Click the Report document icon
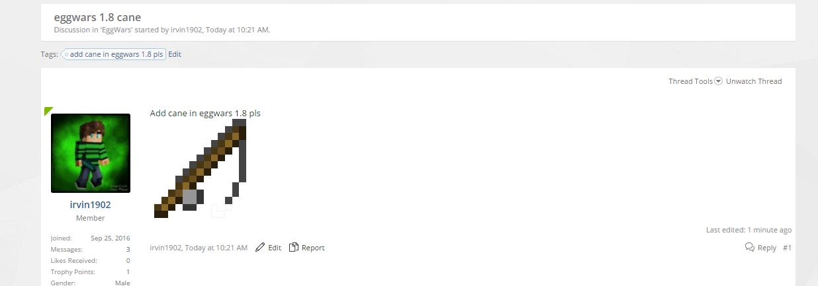Image resolution: width=818 pixels, height=286 pixels. (x=294, y=247)
